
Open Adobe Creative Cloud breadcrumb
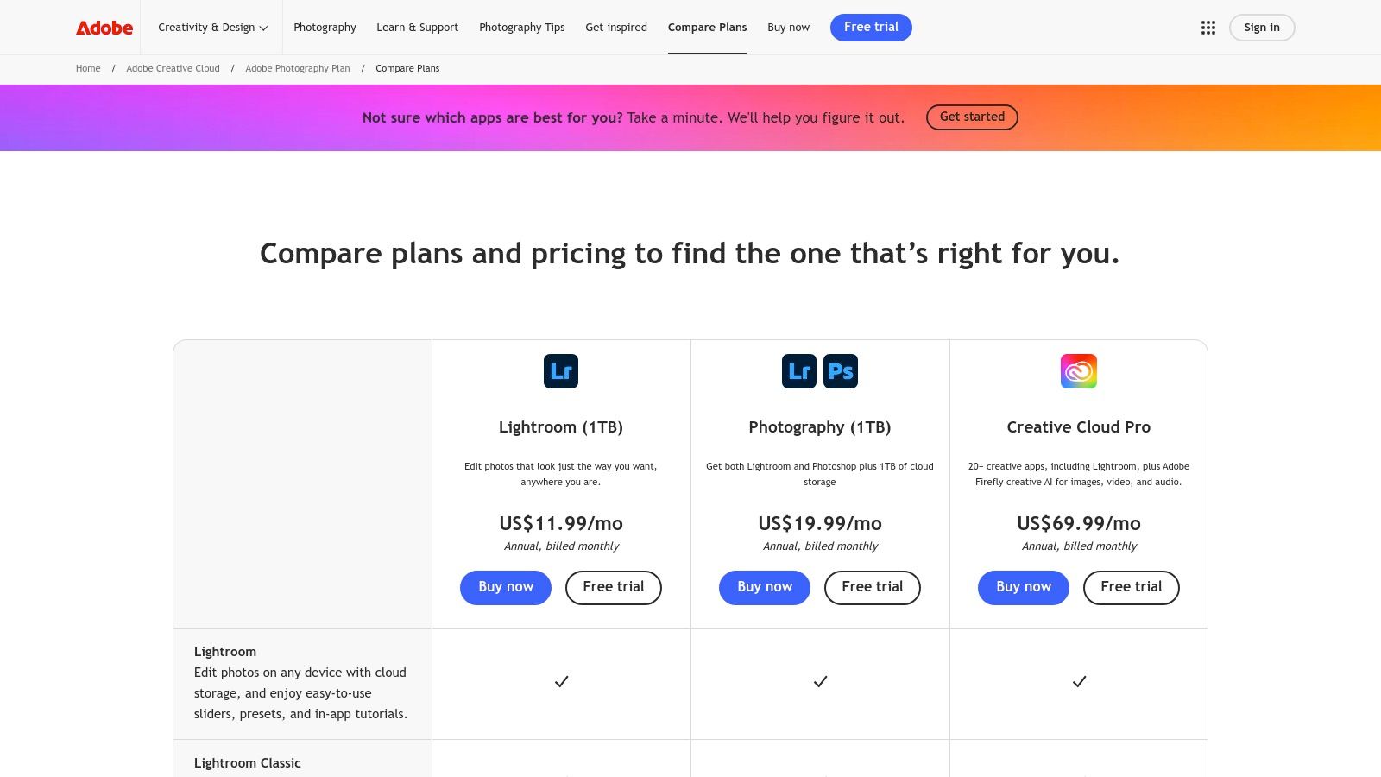[x=173, y=69]
